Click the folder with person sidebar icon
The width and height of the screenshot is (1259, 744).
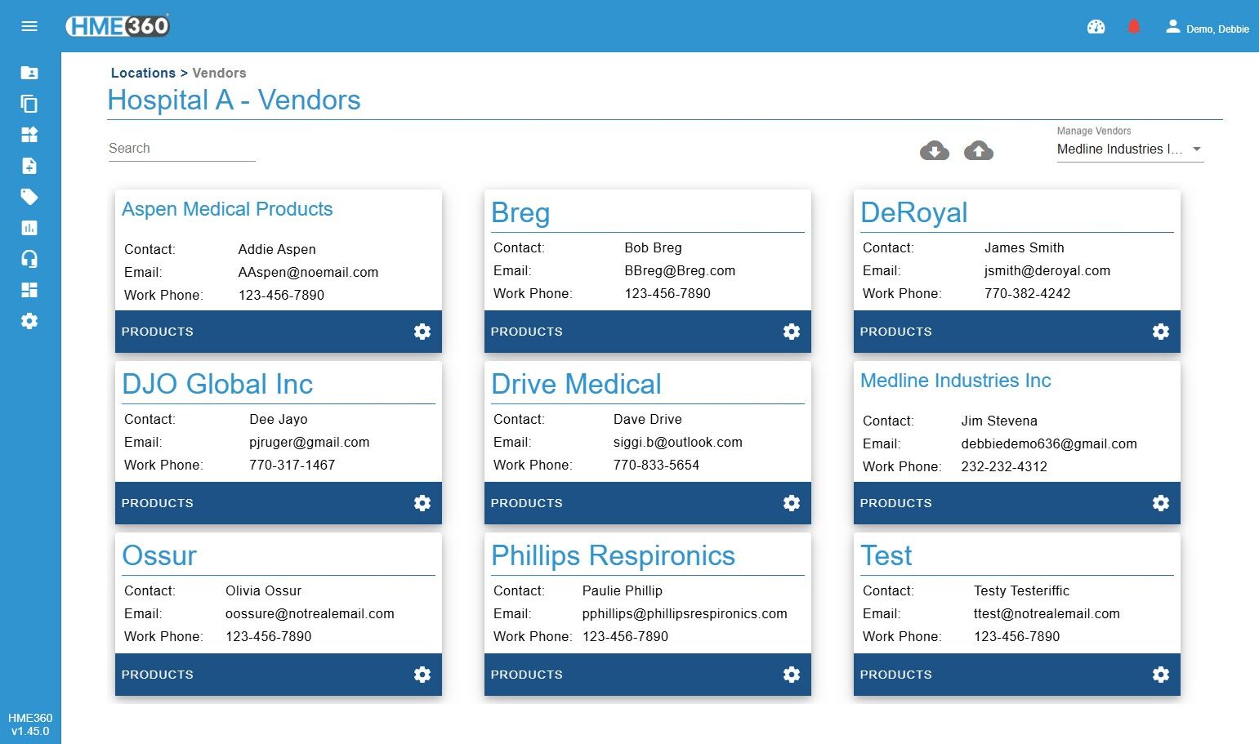coord(29,73)
